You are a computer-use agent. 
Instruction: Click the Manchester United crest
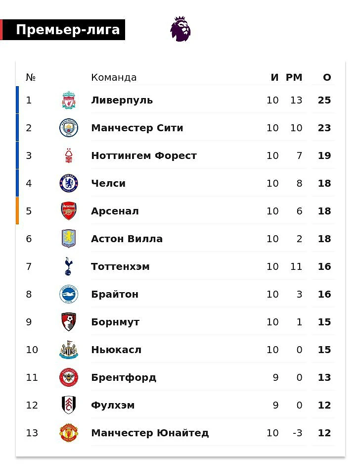69,433
